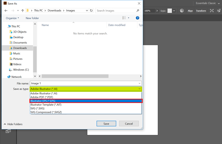
Task: Expand address bar path dropdown
Action: [87, 11]
